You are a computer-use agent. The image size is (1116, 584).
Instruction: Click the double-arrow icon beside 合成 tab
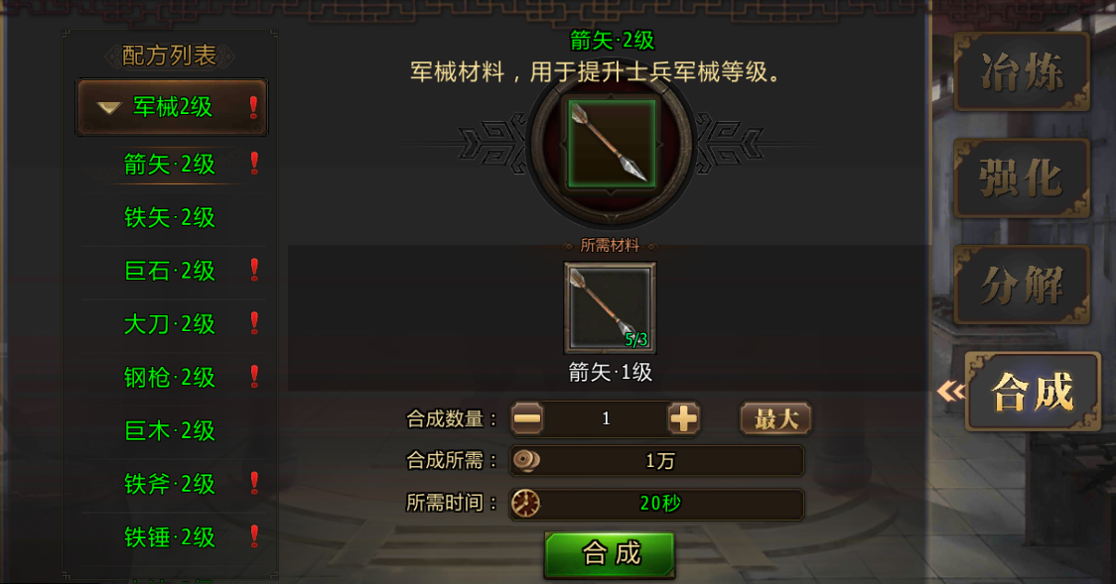[951, 391]
